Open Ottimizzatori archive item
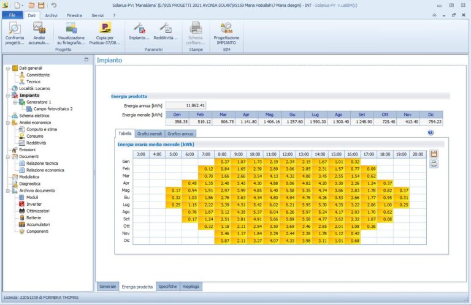The height and width of the screenshot is (305, 471). tap(38, 211)
